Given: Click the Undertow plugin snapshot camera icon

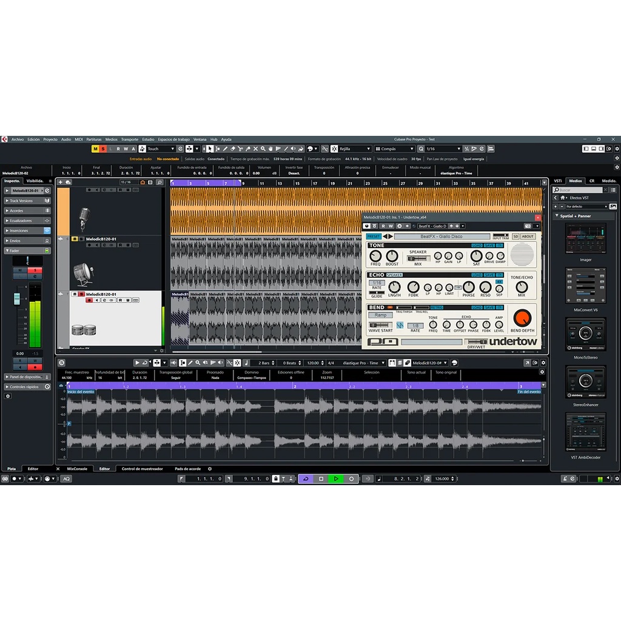Looking at the screenshot, I should 528,226.
